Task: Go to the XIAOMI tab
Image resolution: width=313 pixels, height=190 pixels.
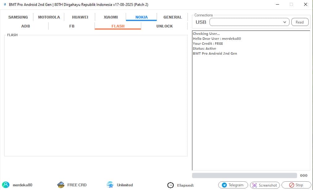Action: pyautogui.click(x=111, y=17)
